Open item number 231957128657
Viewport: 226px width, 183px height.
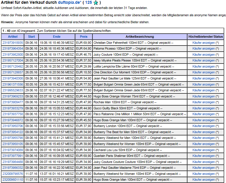pyautogui.click(x=13, y=72)
